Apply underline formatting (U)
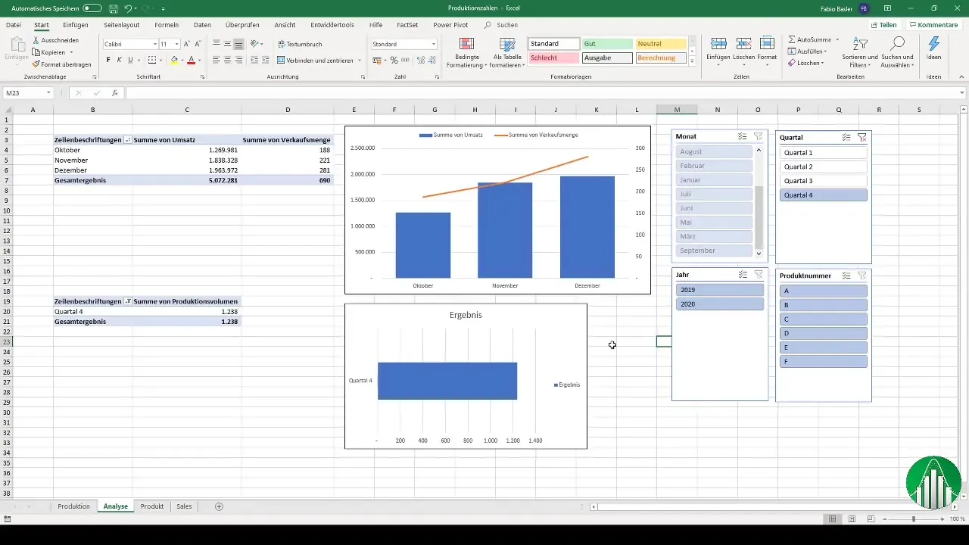The height and width of the screenshot is (545, 969). (x=130, y=60)
